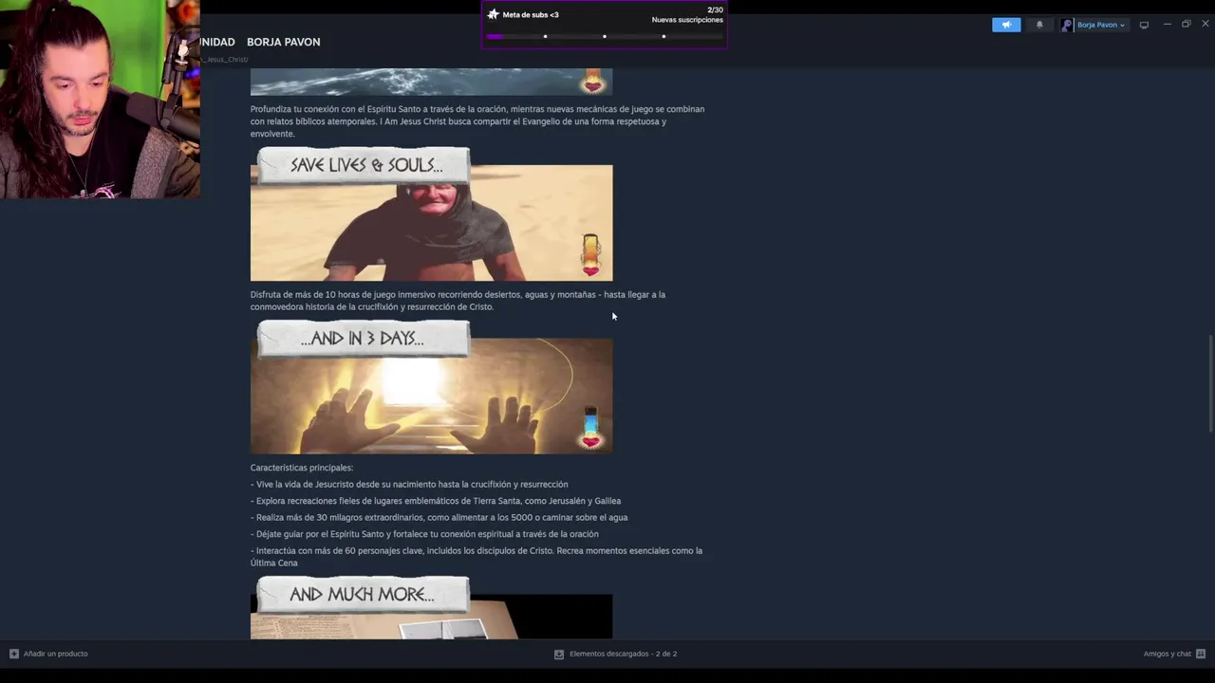Screen dimensions: 1215x683
Task: Open Amigos y chat
Action: point(1168,654)
